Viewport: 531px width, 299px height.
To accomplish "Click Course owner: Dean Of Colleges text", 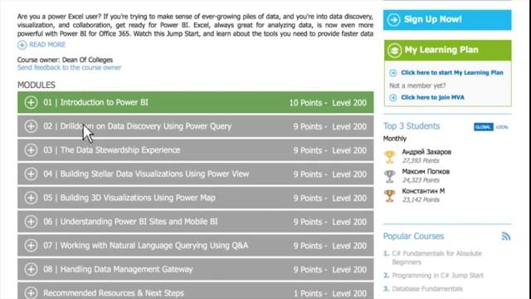I will coord(65,60).
